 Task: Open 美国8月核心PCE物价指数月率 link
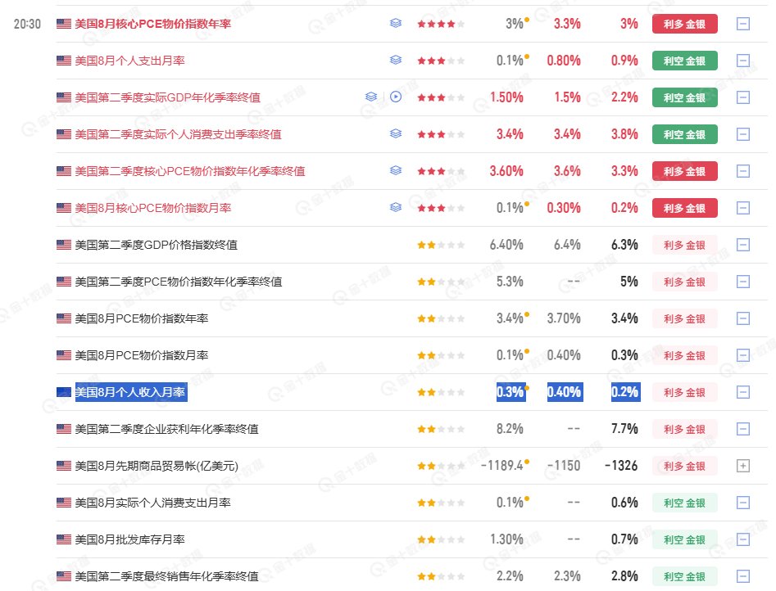click(x=153, y=208)
